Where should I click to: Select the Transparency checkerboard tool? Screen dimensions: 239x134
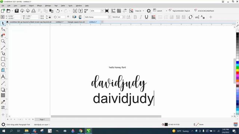(3, 95)
